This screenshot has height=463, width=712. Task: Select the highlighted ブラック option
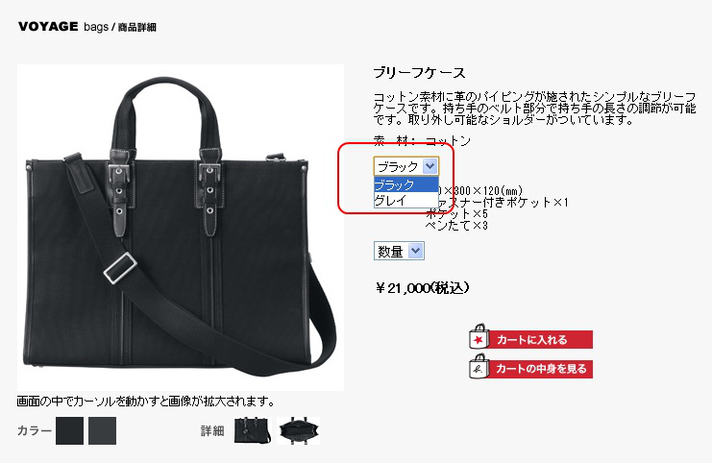[x=405, y=184]
